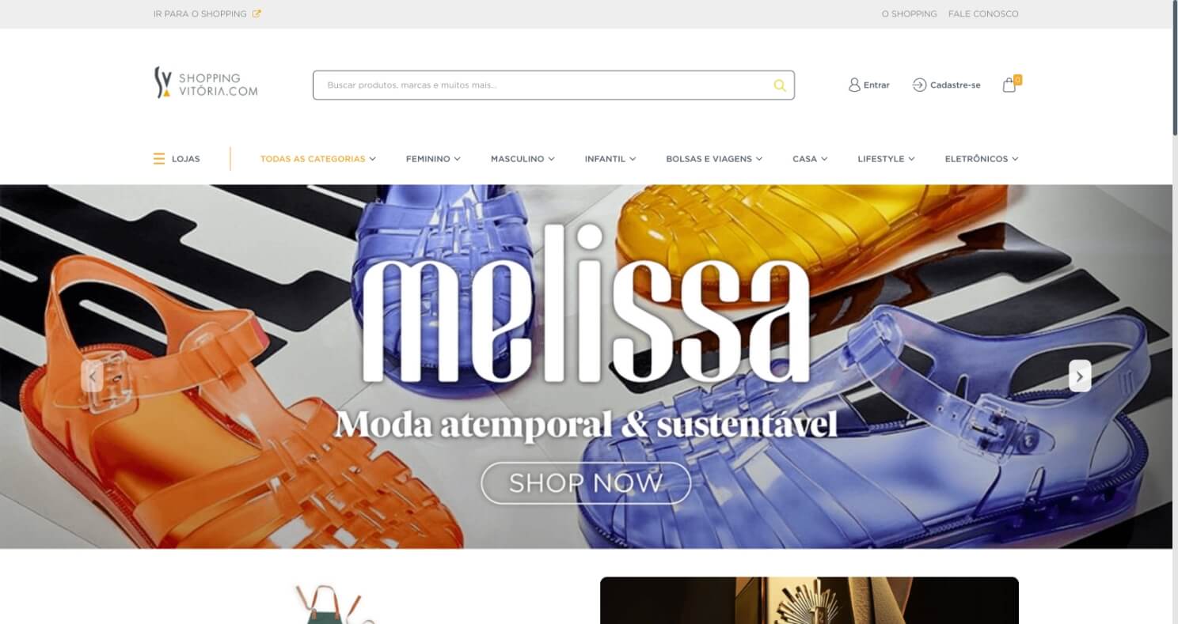Viewport: 1178px width, 624px height.
Task: Expand the Feminino category dropdown
Action: click(433, 159)
